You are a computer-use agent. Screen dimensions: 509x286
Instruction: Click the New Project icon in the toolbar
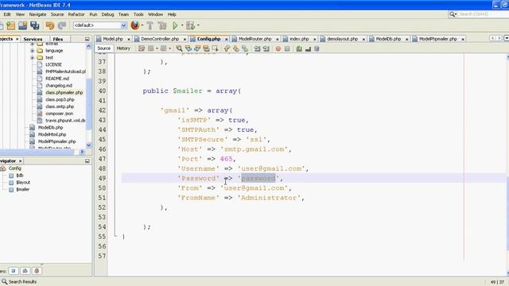click(10, 25)
